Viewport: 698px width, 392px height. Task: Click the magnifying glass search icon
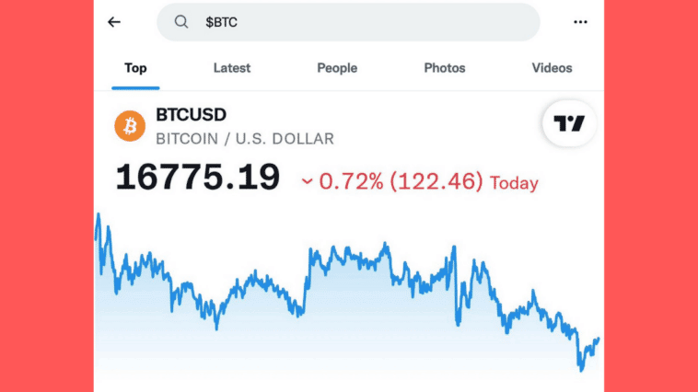181,22
